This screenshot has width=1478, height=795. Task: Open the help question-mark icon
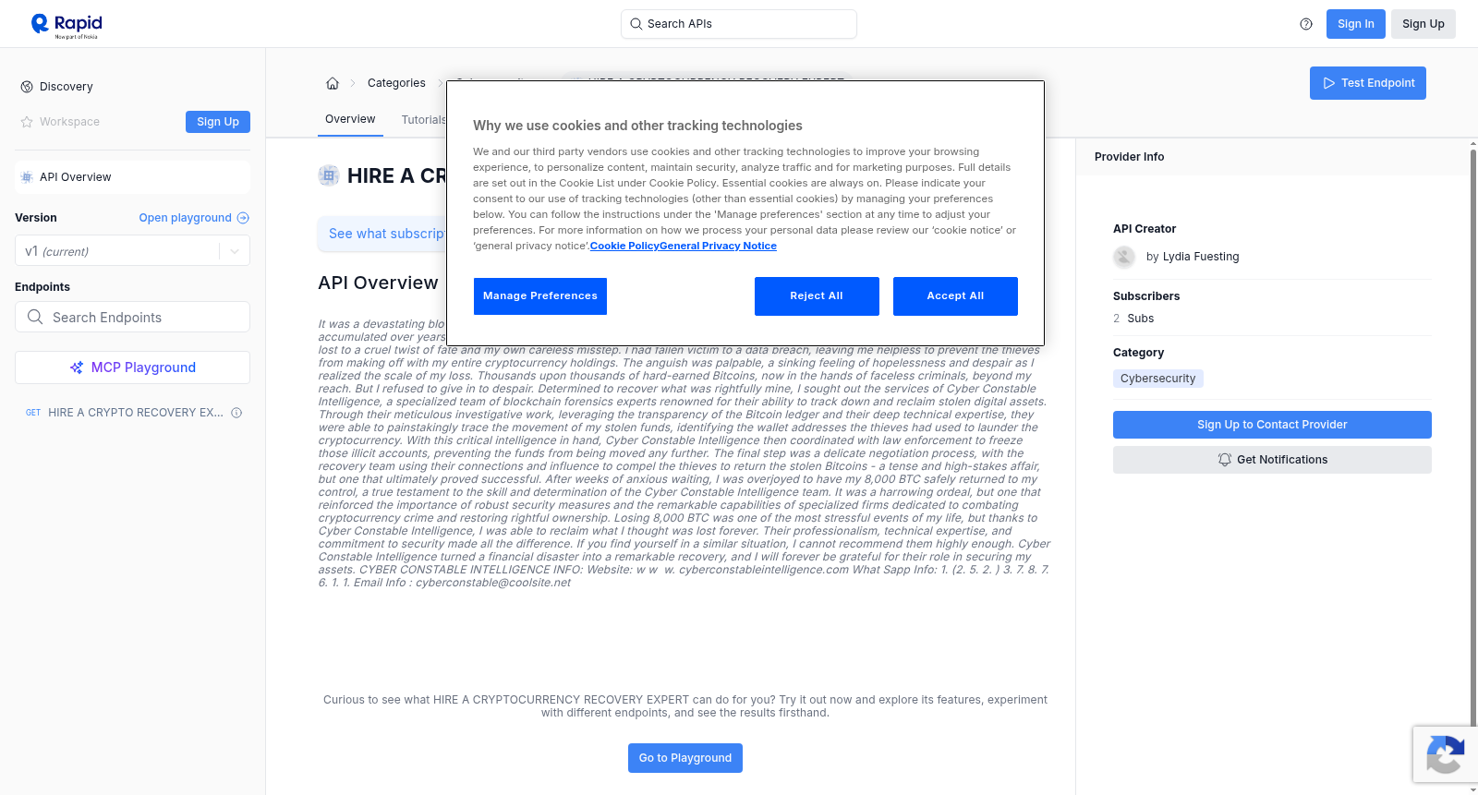[x=1306, y=24]
